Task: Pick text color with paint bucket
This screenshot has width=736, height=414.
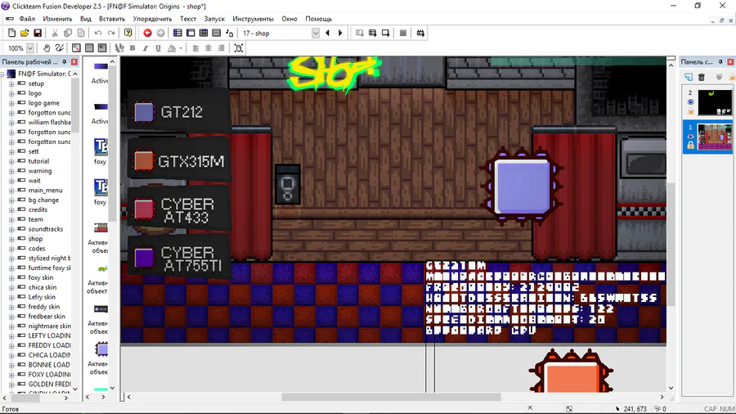Action: [x=172, y=48]
